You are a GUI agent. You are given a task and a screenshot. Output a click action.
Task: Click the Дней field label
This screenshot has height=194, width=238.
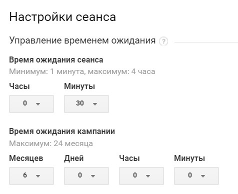coord(74,158)
